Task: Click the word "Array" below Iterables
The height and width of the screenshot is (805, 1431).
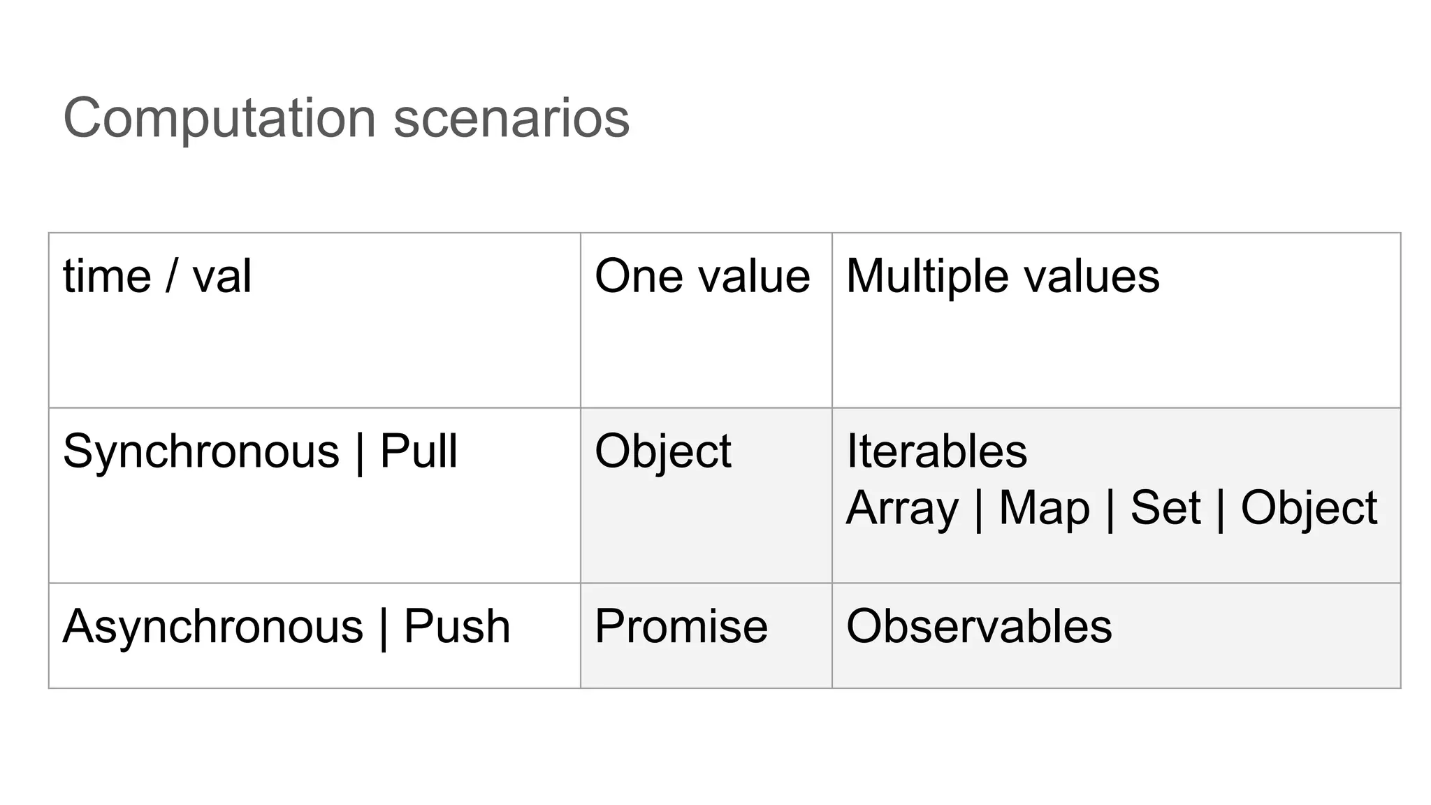Action: [x=902, y=508]
